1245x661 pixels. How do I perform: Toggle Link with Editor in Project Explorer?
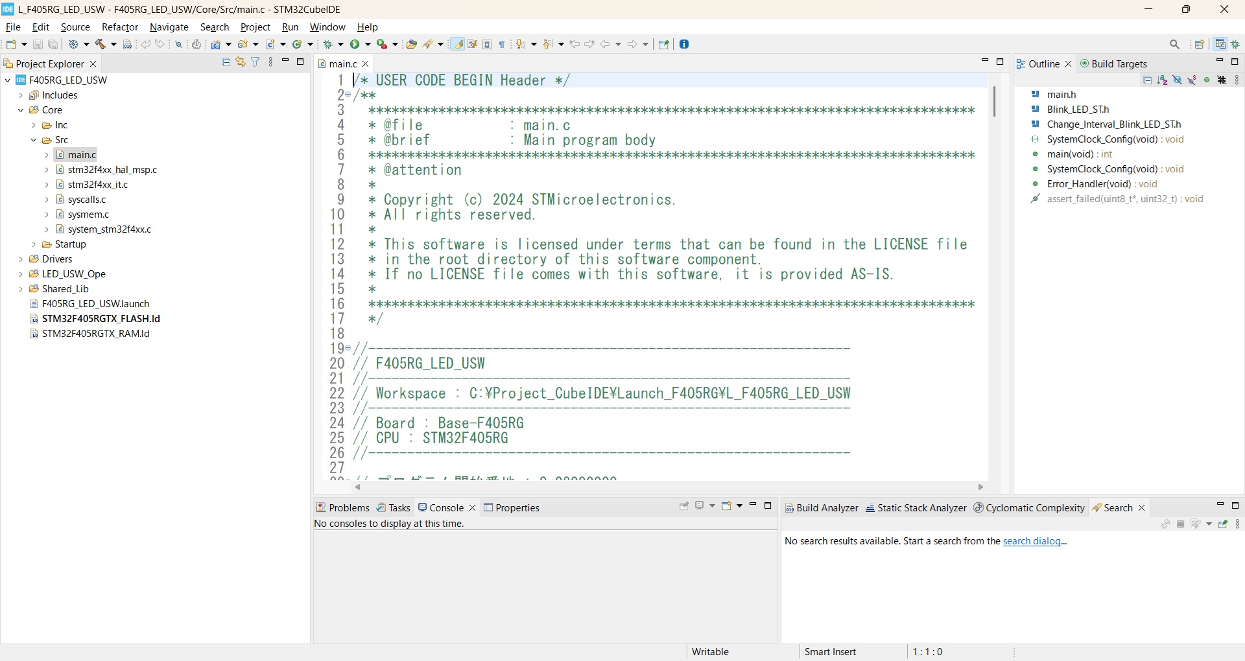241,62
